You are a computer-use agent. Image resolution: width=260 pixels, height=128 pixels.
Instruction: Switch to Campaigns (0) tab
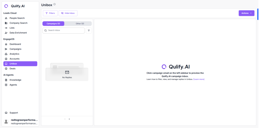(x=53, y=24)
